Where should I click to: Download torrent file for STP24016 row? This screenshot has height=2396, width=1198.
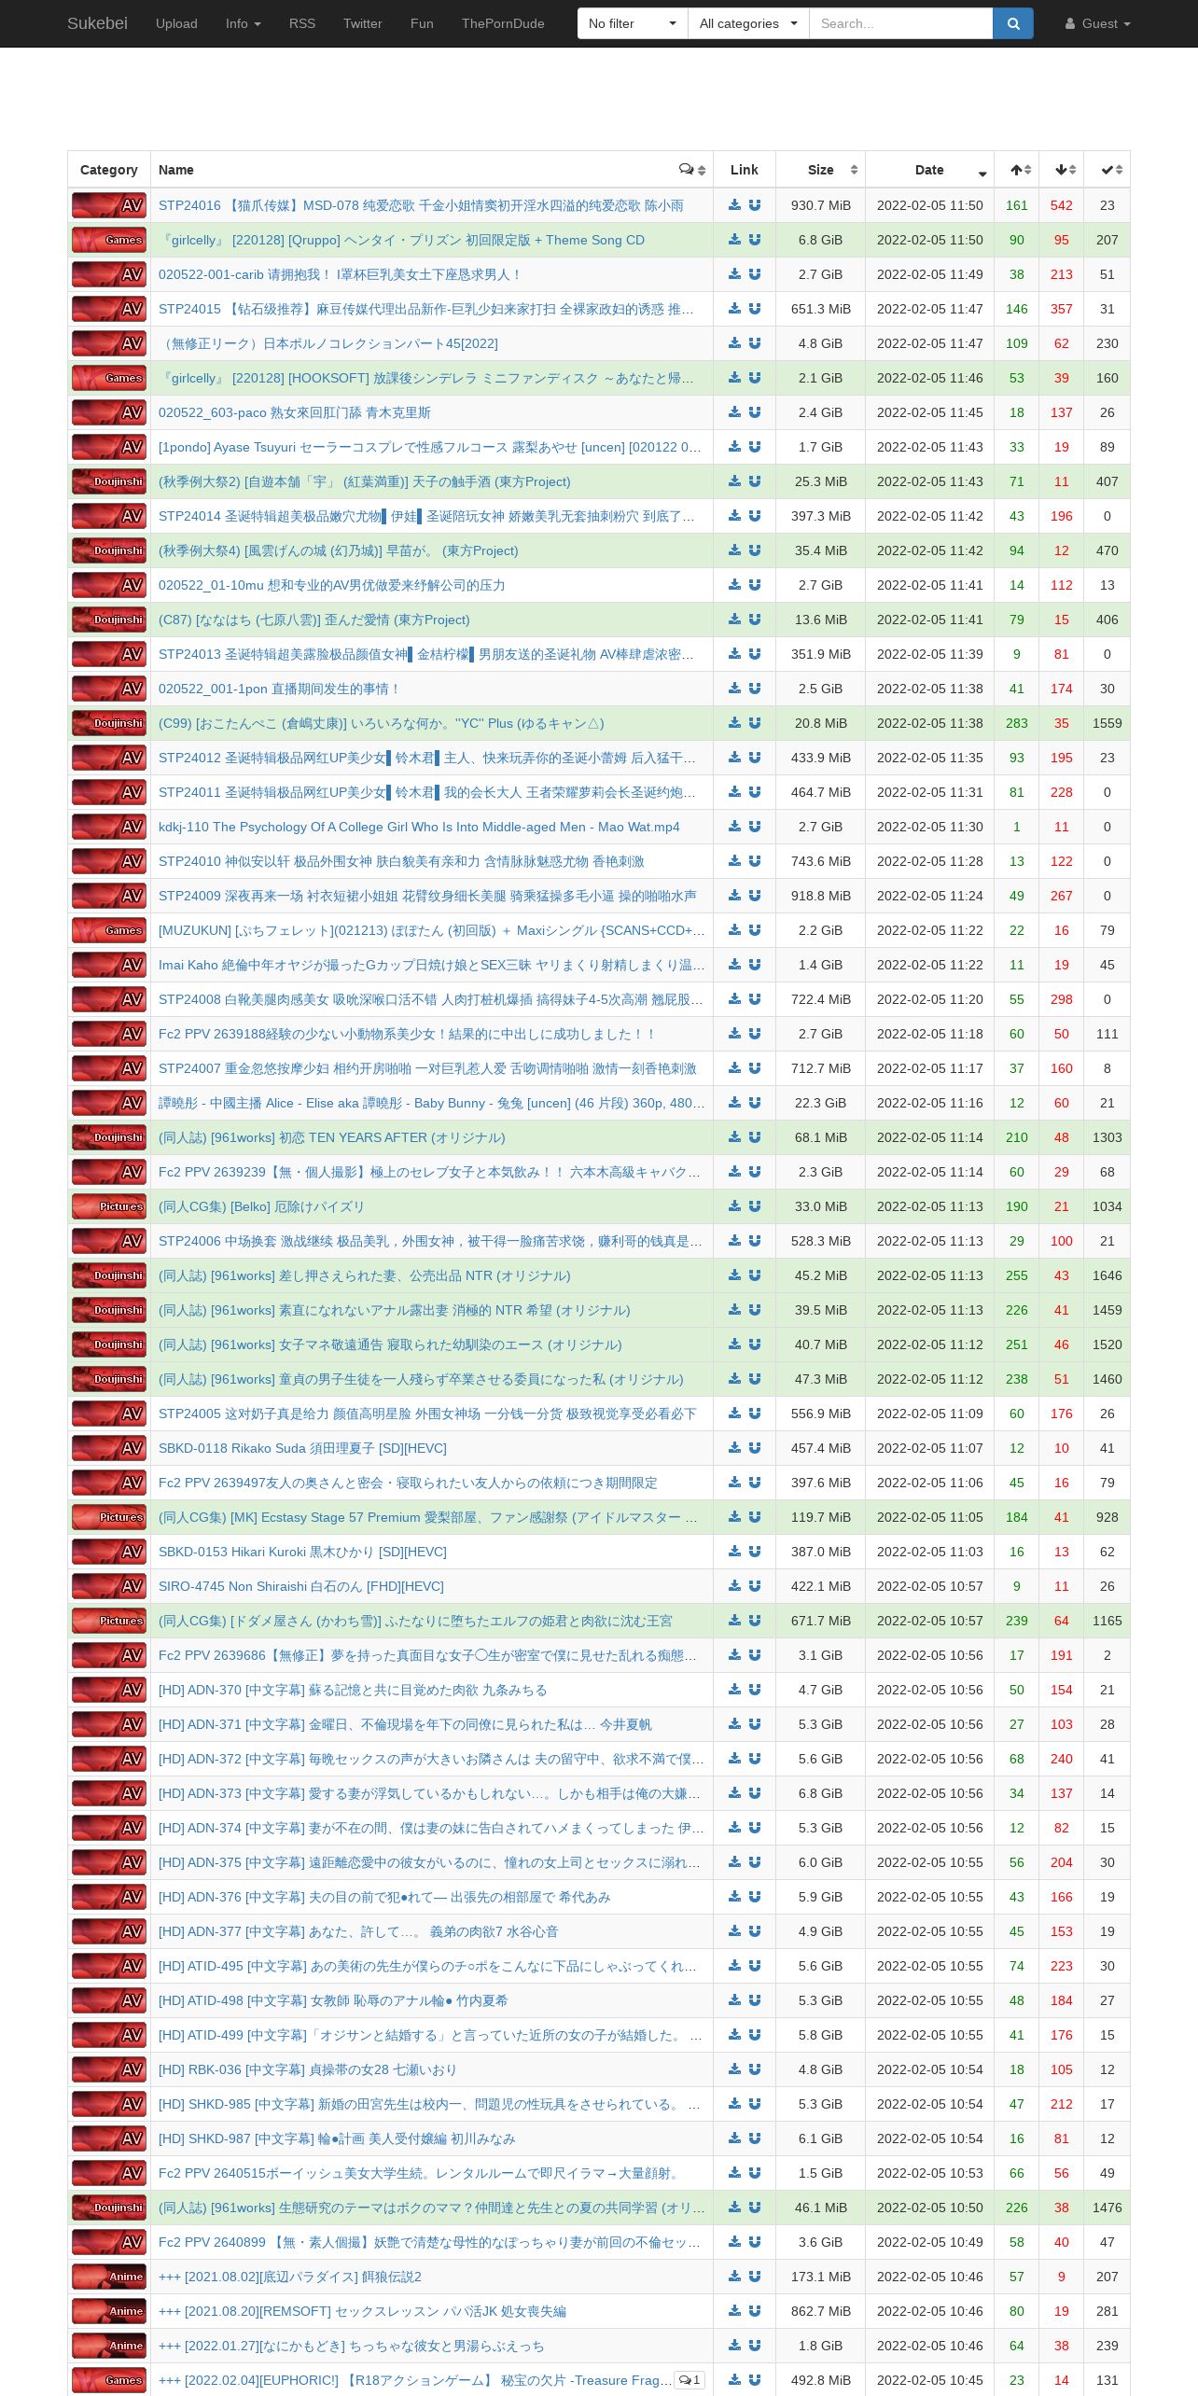[x=734, y=205]
